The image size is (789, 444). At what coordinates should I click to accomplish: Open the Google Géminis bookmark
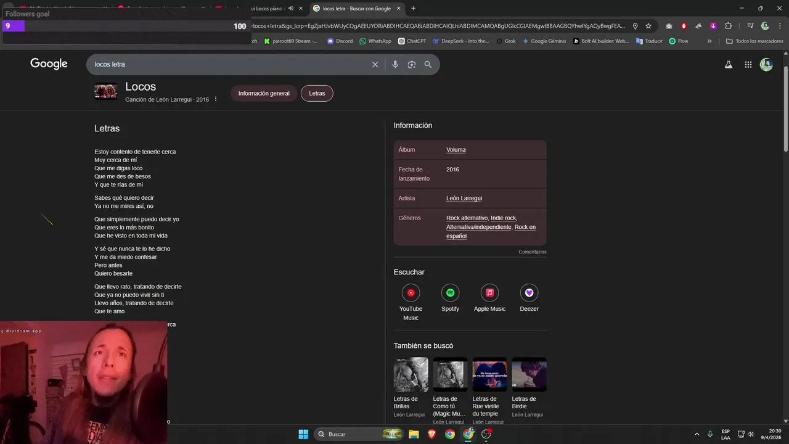tap(544, 41)
